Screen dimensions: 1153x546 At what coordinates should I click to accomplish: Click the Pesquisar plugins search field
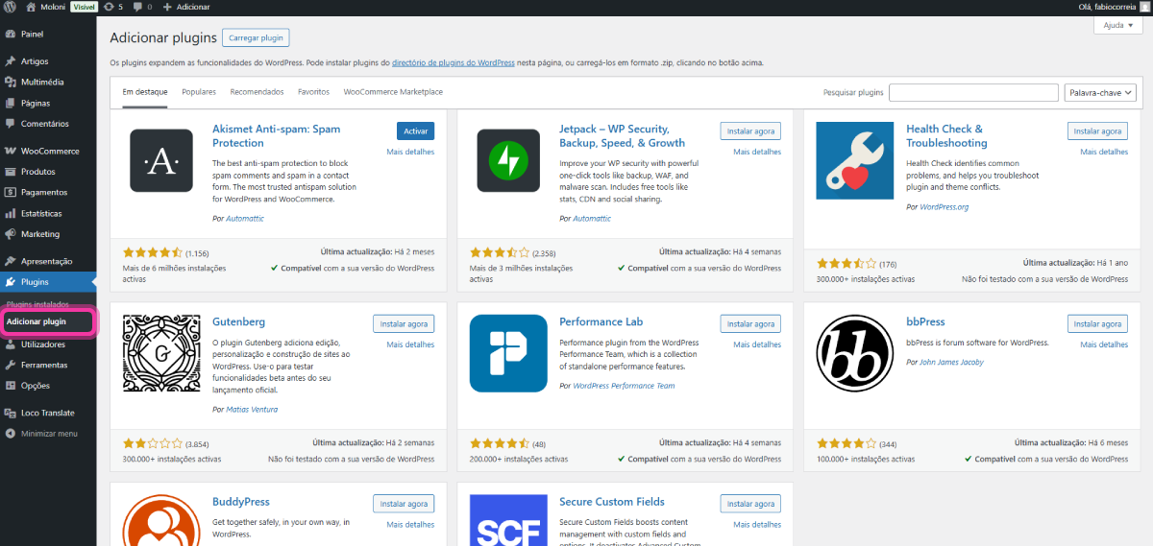point(972,92)
